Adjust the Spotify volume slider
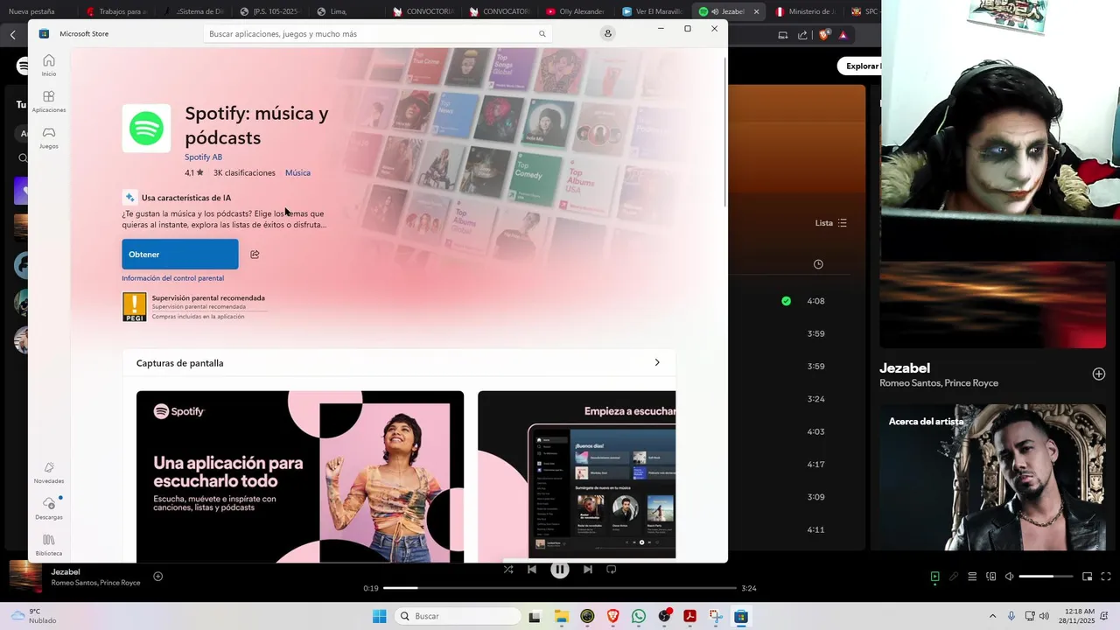This screenshot has width=1120, height=630. [1046, 577]
